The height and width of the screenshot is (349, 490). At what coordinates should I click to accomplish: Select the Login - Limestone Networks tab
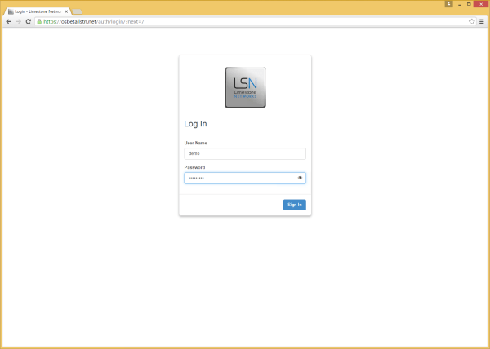tap(38, 11)
